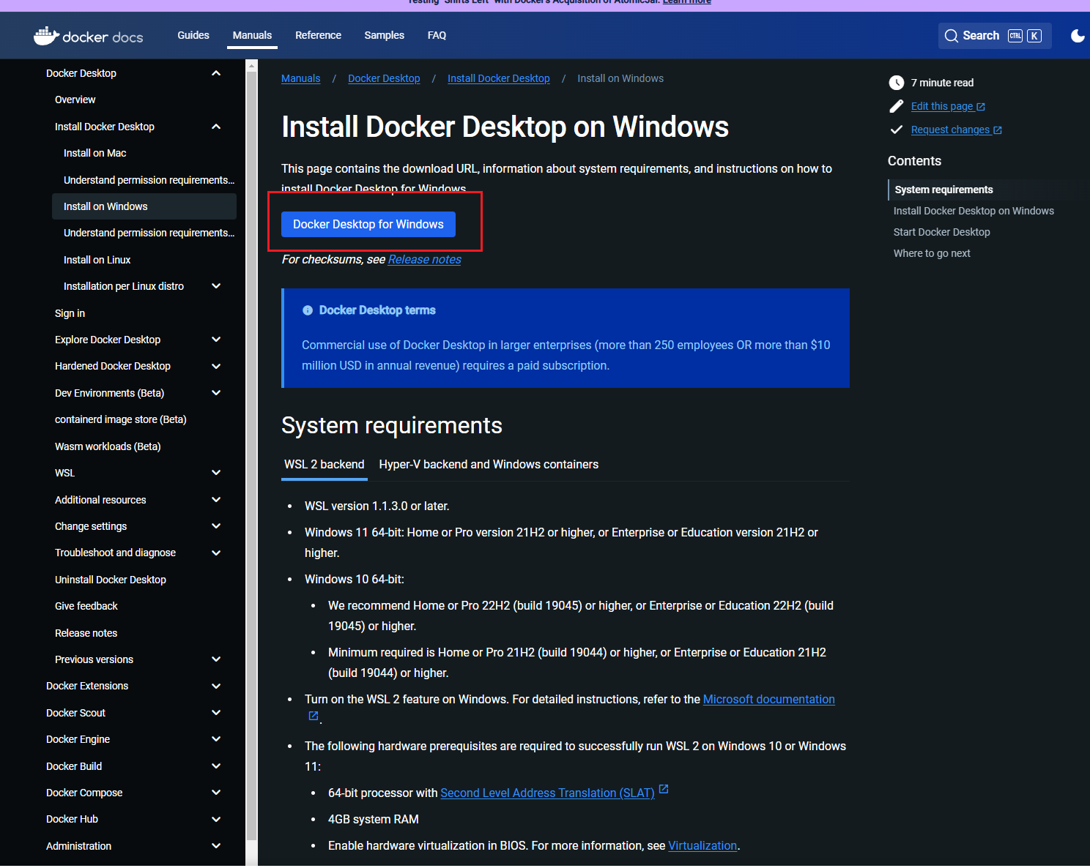The width and height of the screenshot is (1090, 868).
Task: Switch to WSL 2 backend tab
Action: [325, 465]
